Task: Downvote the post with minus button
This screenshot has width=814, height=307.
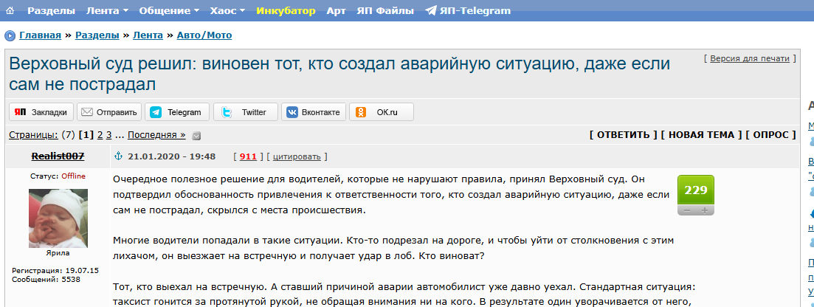Action: point(687,210)
